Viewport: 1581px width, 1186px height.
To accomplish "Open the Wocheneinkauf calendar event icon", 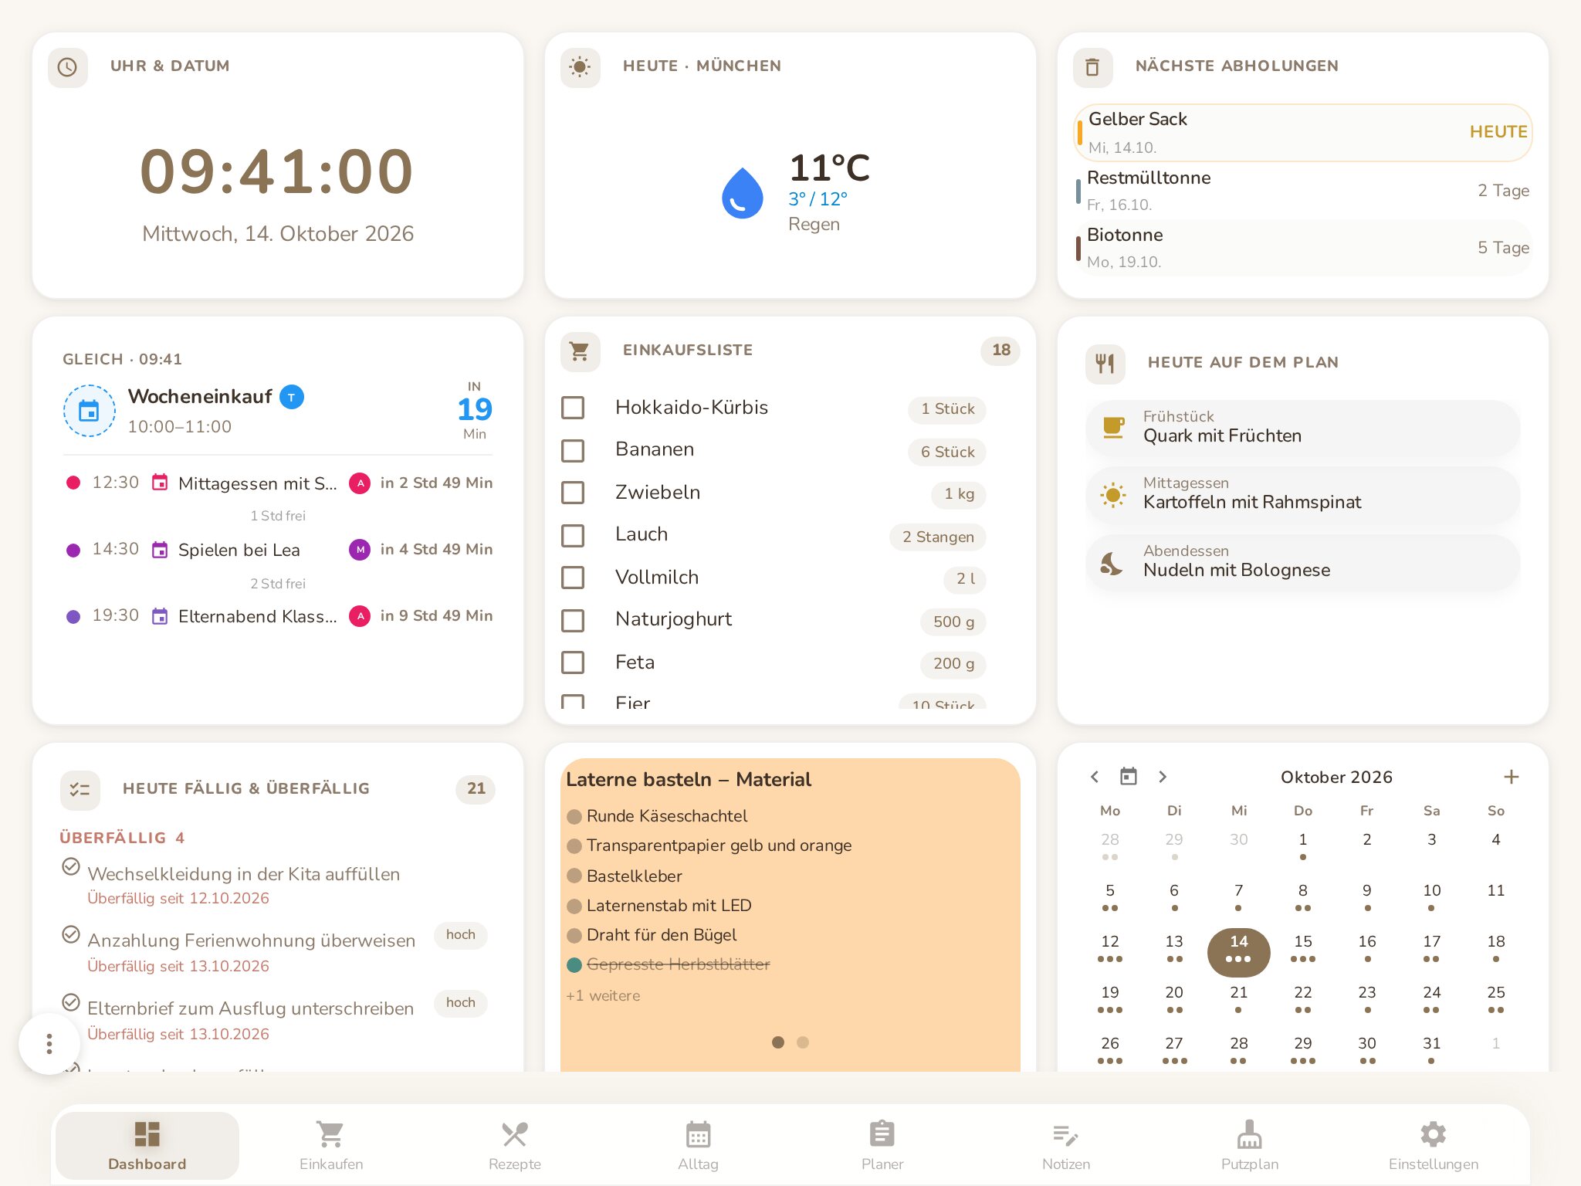I will point(90,411).
